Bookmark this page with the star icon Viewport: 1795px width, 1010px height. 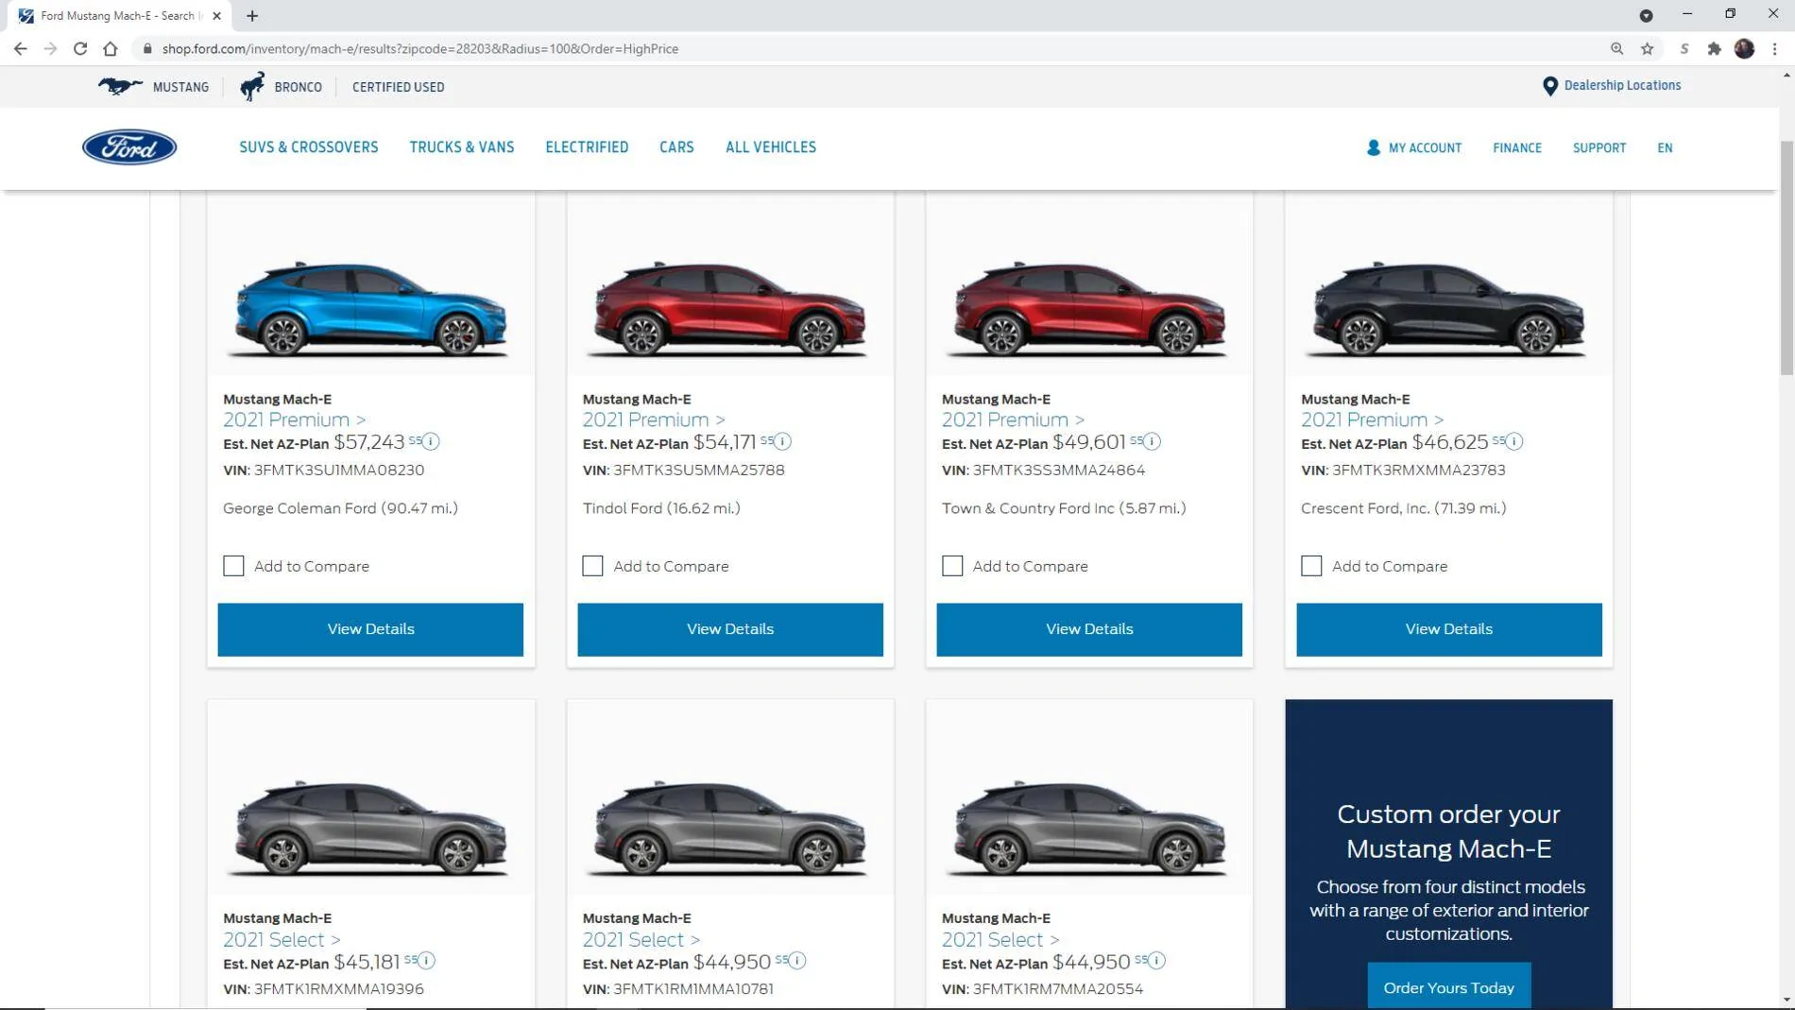click(x=1647, y=48)
